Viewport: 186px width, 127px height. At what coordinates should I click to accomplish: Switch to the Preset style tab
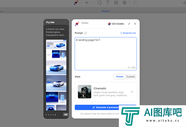click(120, 77)
